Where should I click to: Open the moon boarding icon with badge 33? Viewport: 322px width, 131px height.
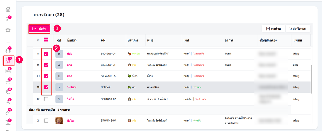[x=8, y=92]
